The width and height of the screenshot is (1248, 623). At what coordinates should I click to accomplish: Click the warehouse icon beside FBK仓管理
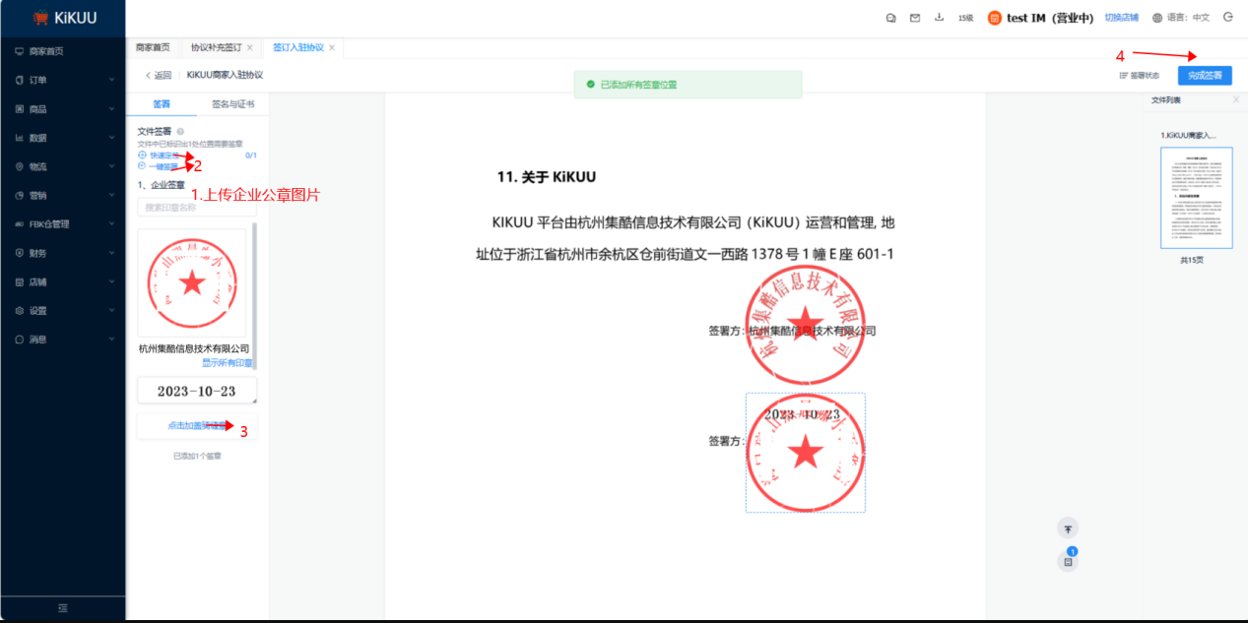coord(20,224)
